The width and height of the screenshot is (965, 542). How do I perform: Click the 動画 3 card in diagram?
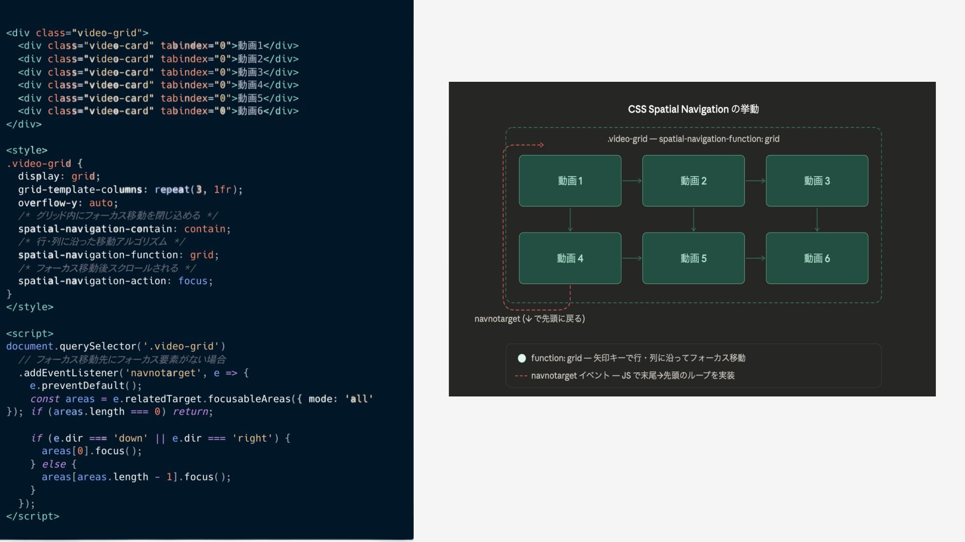817,181
